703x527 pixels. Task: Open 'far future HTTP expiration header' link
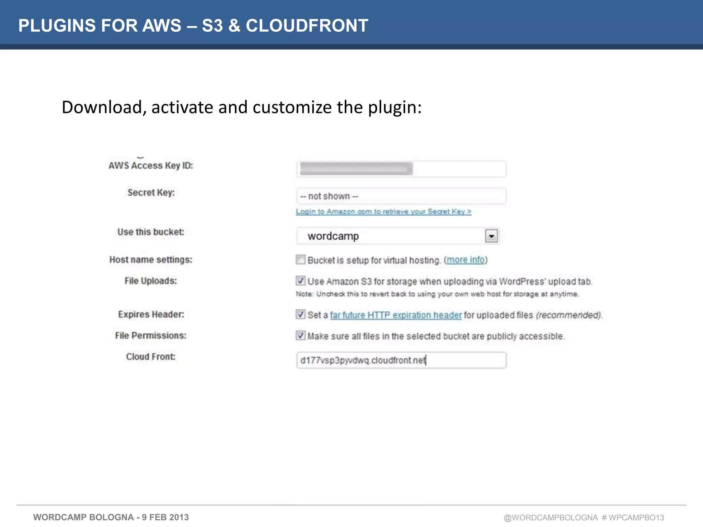pos(396,315)
